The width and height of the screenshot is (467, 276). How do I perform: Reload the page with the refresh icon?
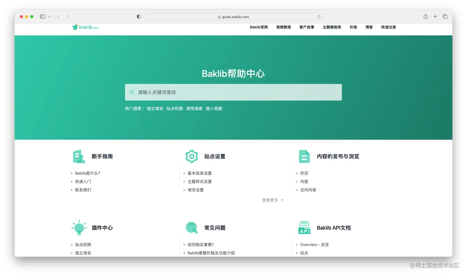pyautogui.click(x=319, y=17)
